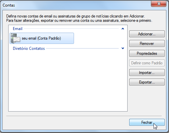Import an account via Importar...

(x=147, y=73)
